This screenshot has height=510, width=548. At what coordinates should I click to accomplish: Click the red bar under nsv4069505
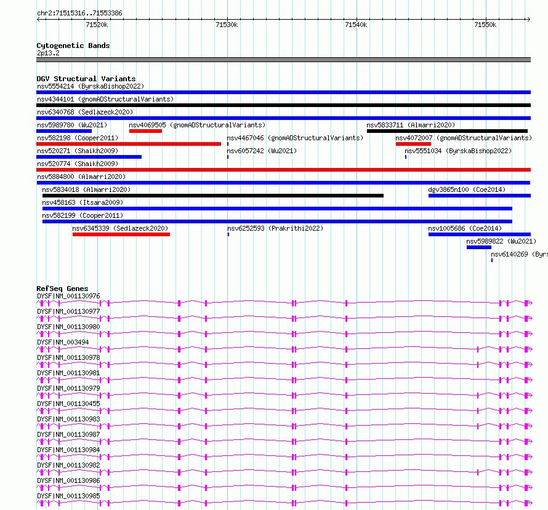(145, 131)
